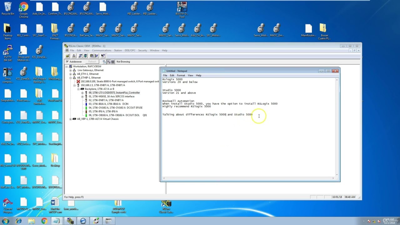
Task: Click Configure Drivers toolbar icon in RSLinx
Action: 80,56
